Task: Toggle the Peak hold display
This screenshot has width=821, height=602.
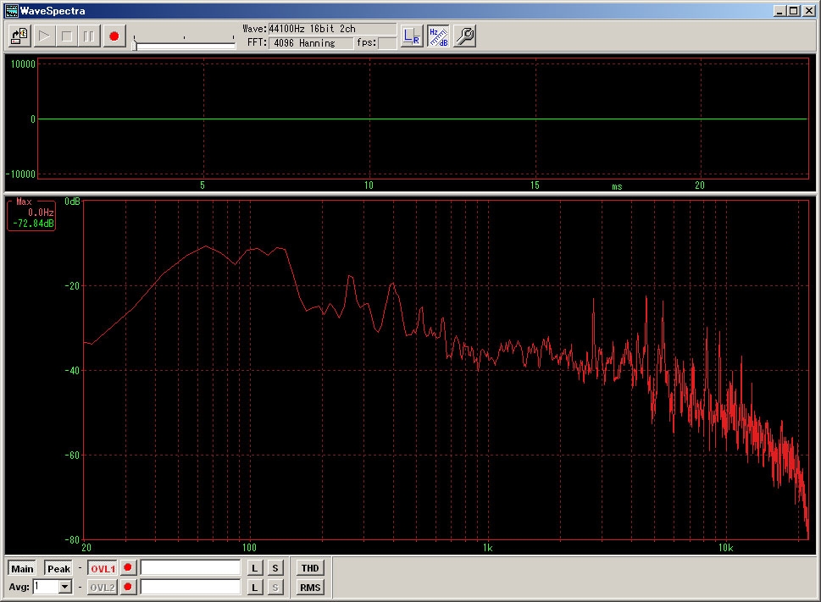Action: (x=58, y=568)
